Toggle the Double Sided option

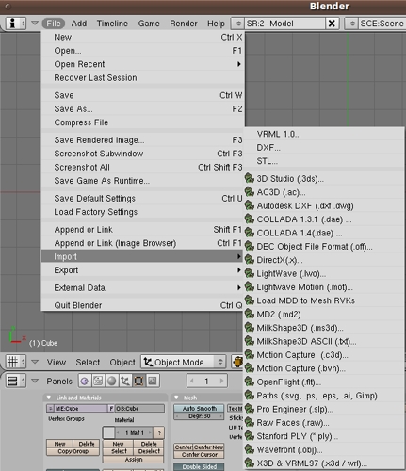coord(199,467)
